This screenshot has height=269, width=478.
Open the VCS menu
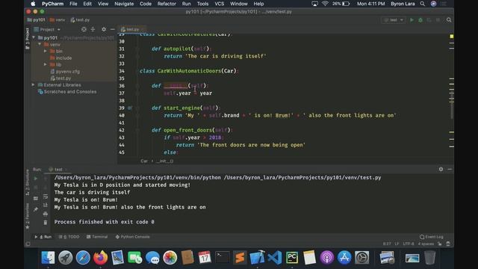pyautogui.click(x=219, y=4)
